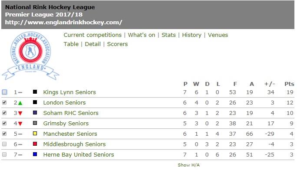Click green up arrow beside London Seniors

20,103
